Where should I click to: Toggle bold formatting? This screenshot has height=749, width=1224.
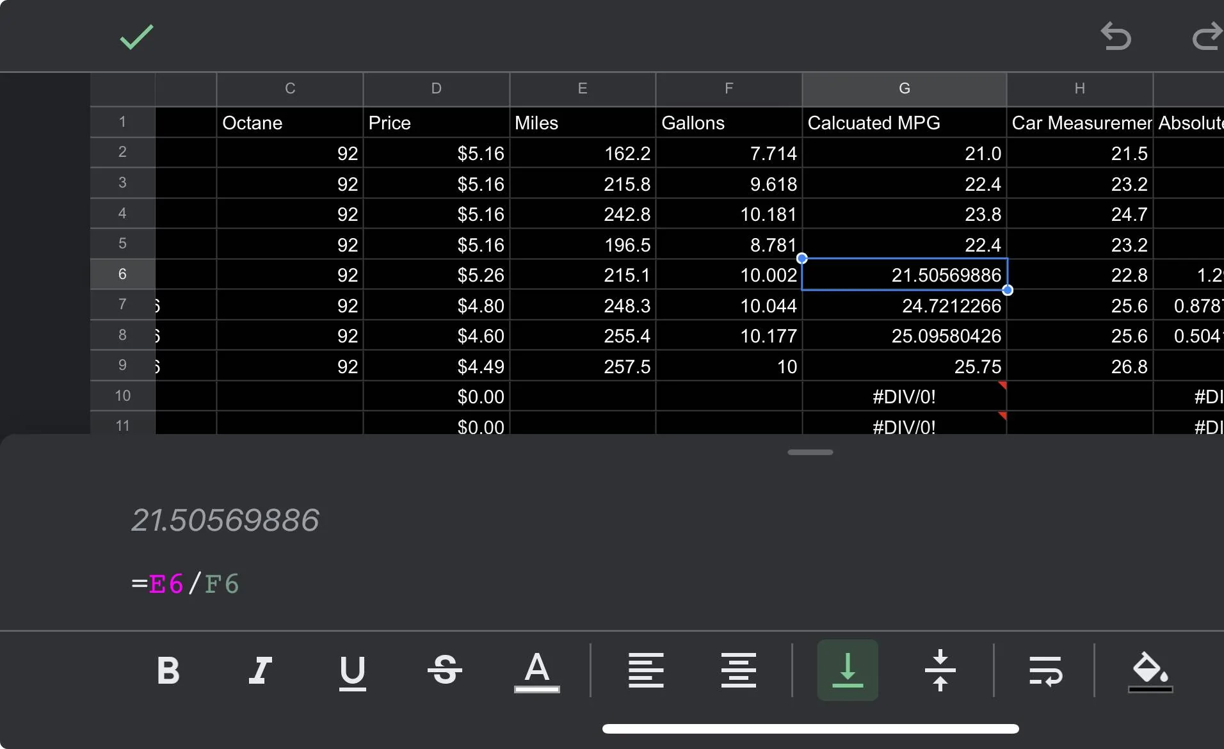168,671
